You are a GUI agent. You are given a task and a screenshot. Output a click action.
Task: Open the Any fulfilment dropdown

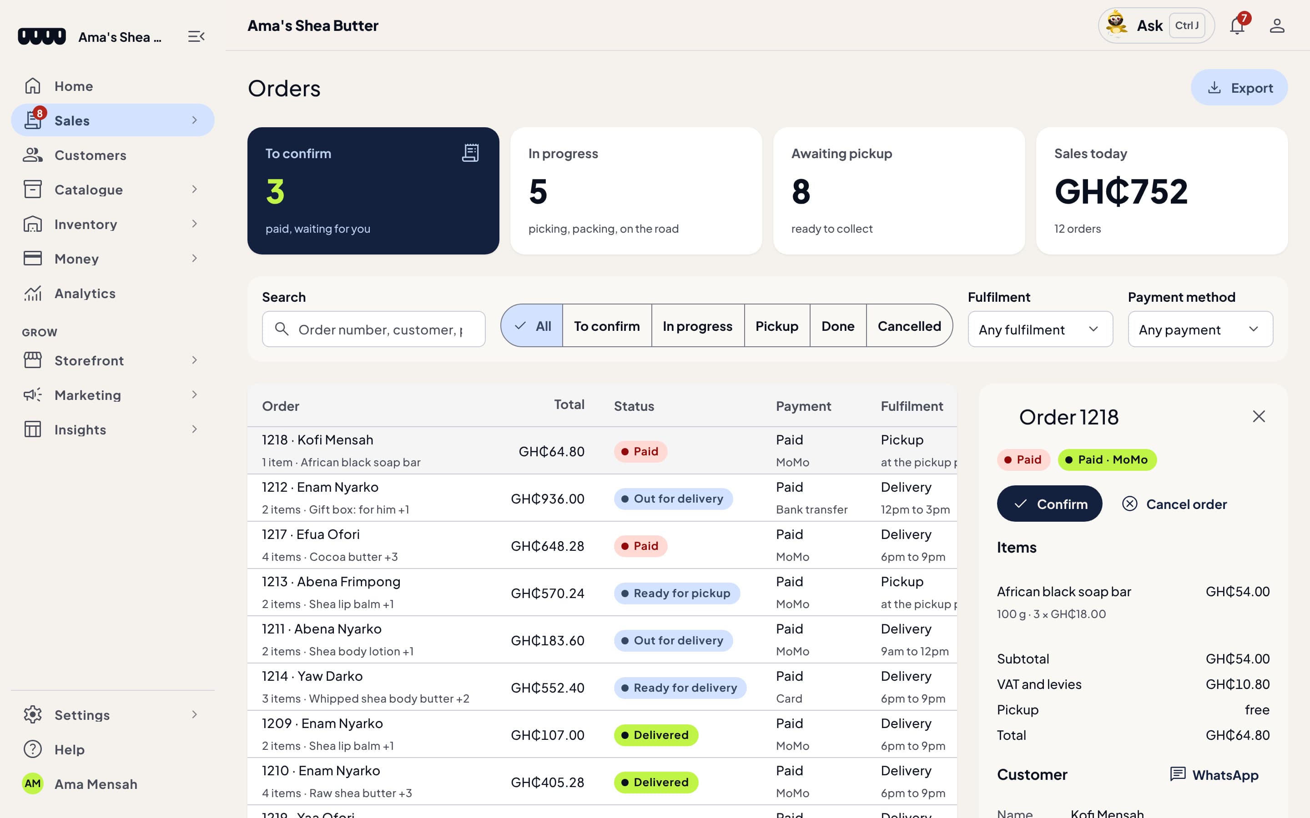(x=1040, y=329)
